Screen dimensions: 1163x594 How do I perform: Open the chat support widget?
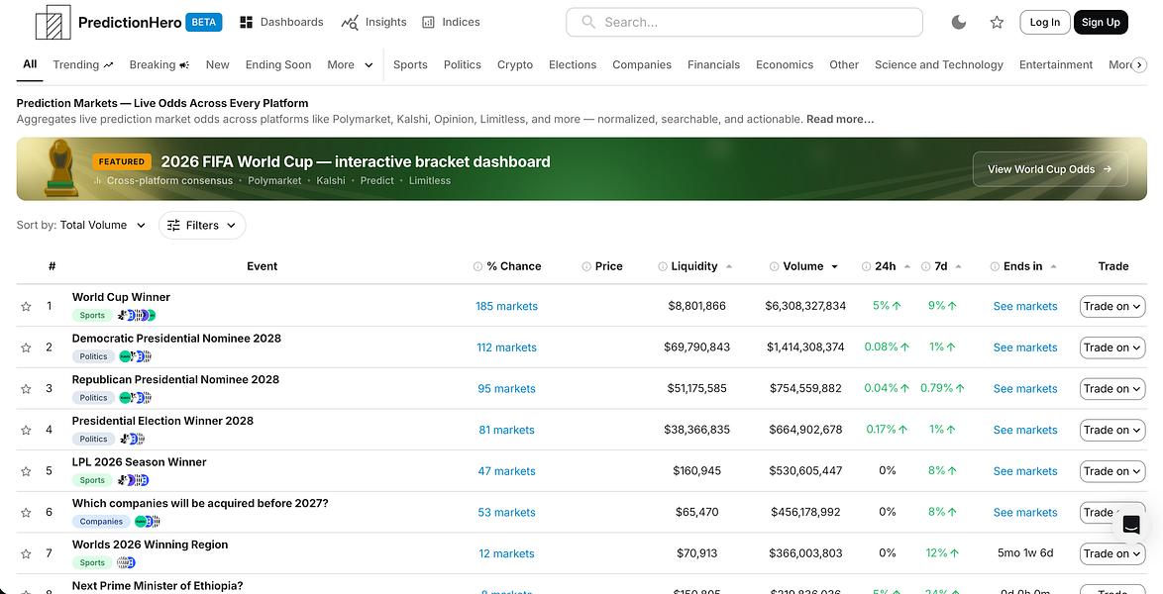[x=1131, y=525]
